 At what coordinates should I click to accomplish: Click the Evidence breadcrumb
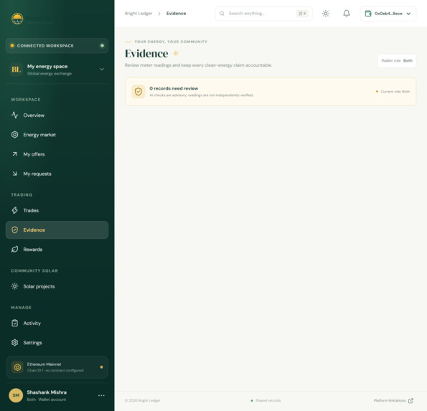177,14
